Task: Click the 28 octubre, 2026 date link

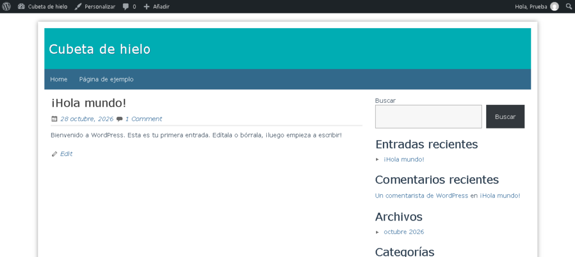Action: coord(87,119)
